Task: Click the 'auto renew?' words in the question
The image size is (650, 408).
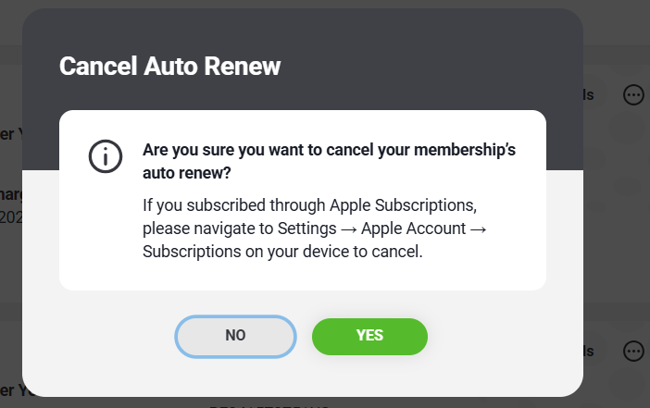Action: click(x=186, y=173)
